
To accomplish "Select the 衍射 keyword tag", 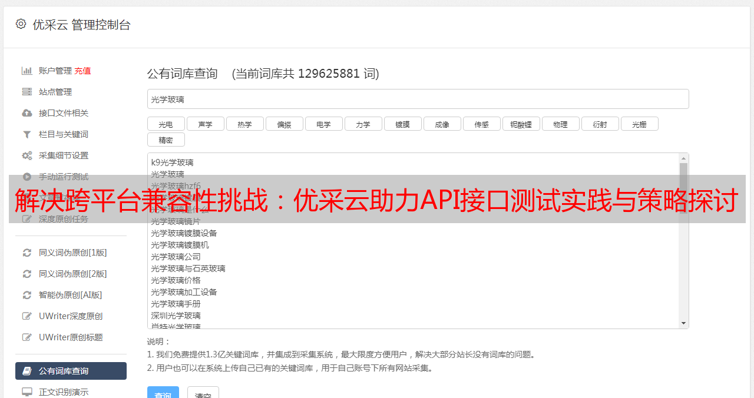I will coord(600,124).
